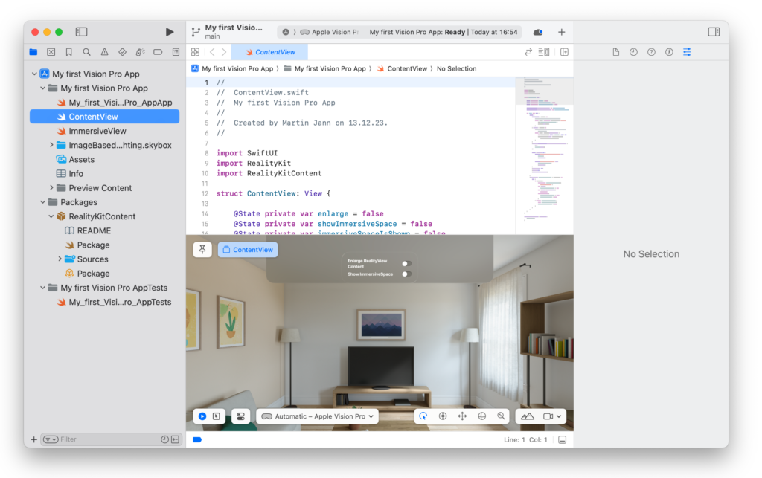Screen dimensions: 762x478
Task: Select the Accessibility inspector icon
Action: pos(670,51)
